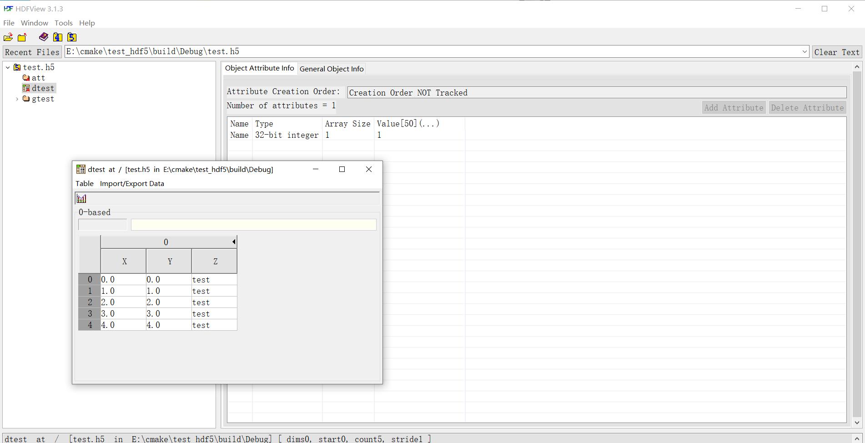Collapse the test.h5 tree node
The height and width of the screenshot is (443, 865).
click(x=8, y=67)
